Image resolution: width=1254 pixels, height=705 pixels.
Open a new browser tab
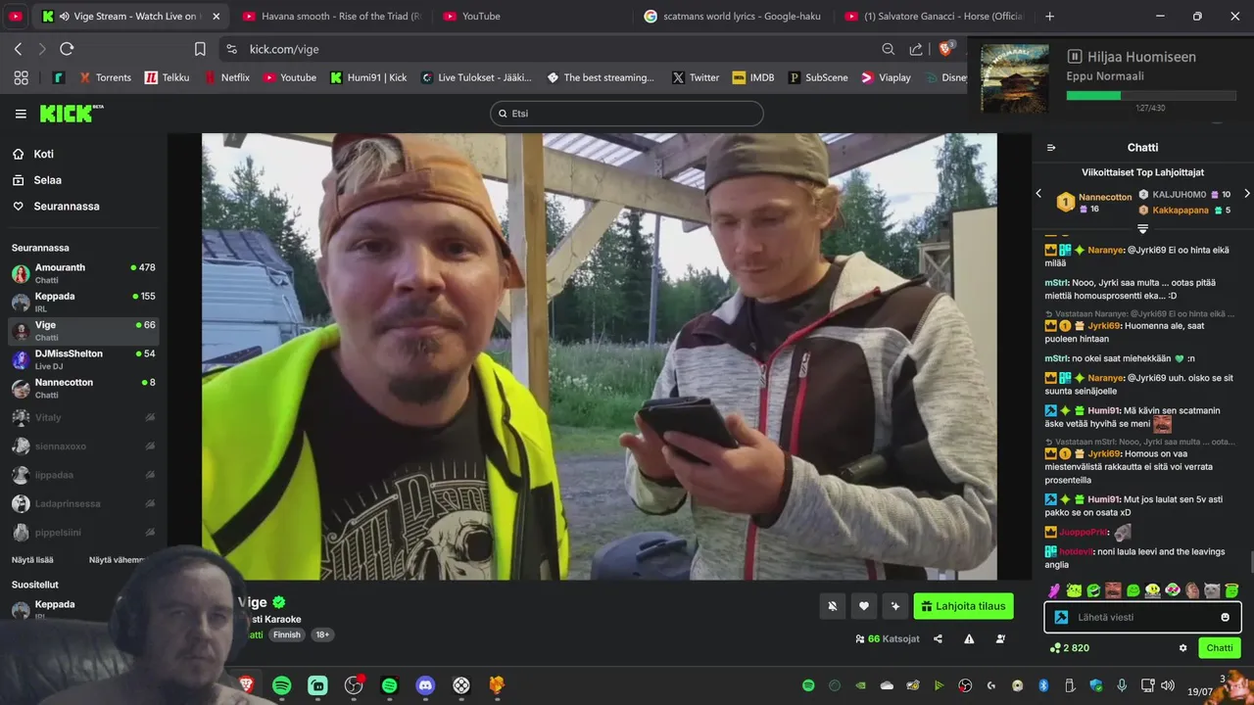click(x=1050, y=17)
